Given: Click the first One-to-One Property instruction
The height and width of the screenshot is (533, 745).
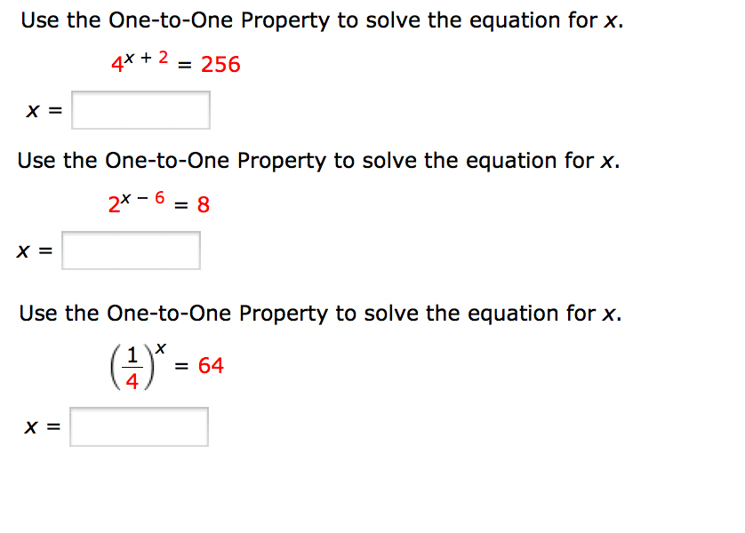Looking at the screenshot, I should (x=320, y=20).
